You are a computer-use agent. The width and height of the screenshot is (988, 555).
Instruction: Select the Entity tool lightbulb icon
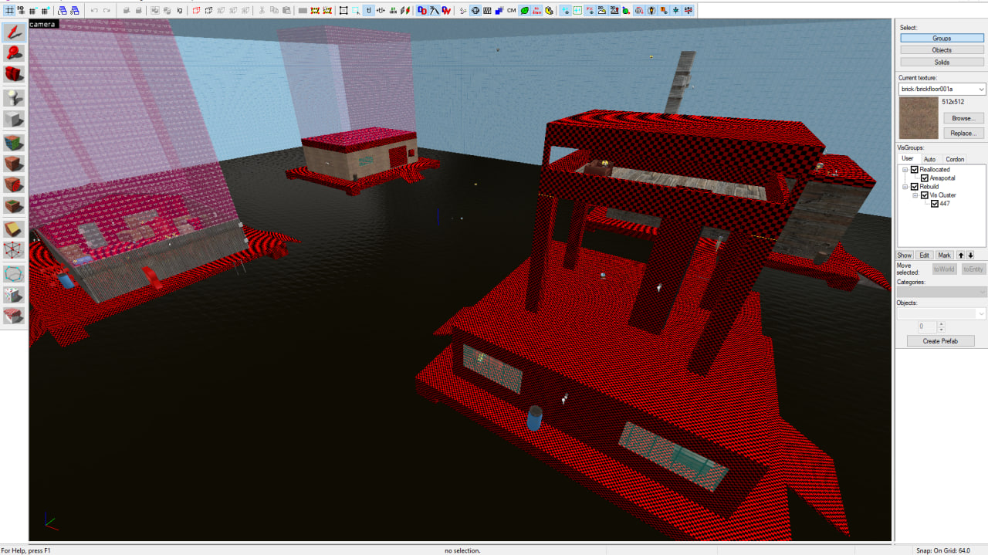point(14,97)
